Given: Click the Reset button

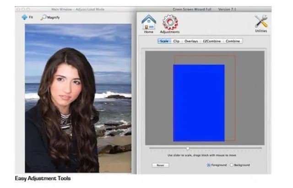Looking at the screenshot, I should tap(160, 165).
